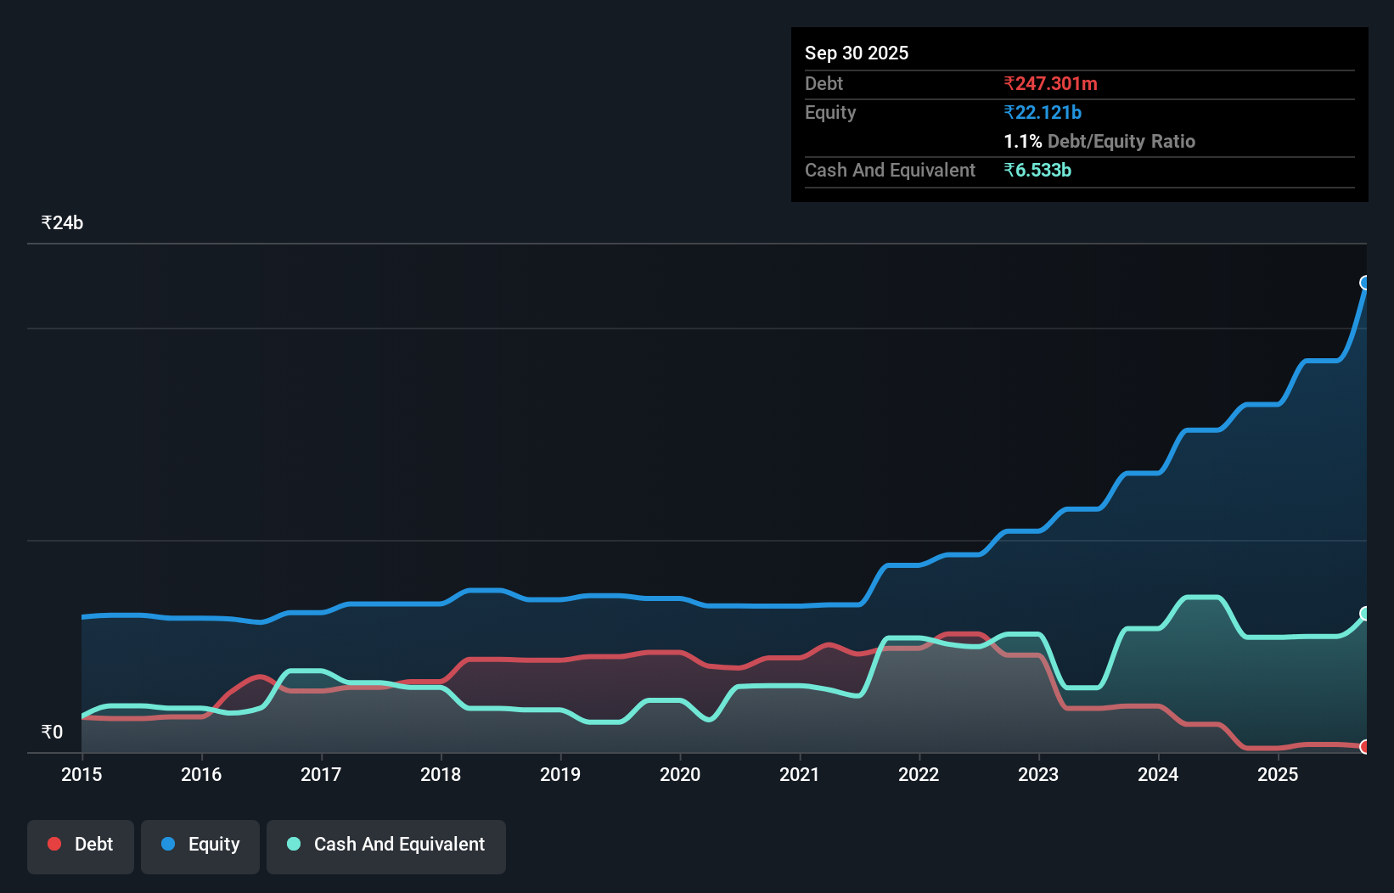The width and height of the screenshot is (1394, 893).
Task: Select the red Debt endpoint marker on the chart
Action: pos(1365,748)
